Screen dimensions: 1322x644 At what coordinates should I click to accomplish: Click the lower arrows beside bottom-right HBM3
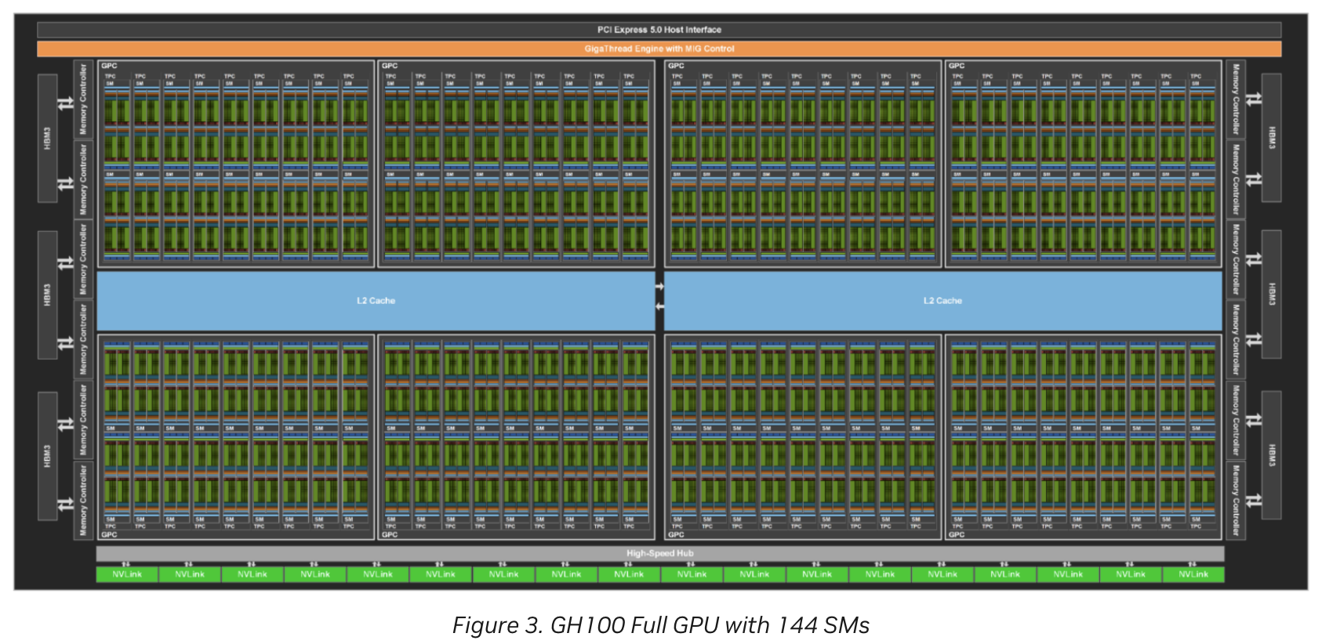coord(1253,499)
